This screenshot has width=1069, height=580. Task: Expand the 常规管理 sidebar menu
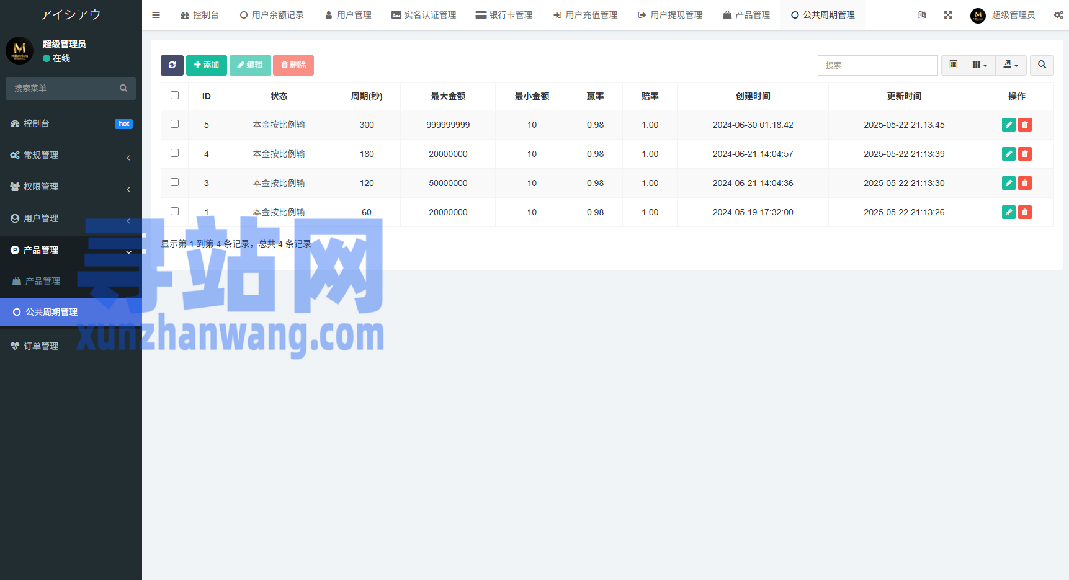pos(71,155)
